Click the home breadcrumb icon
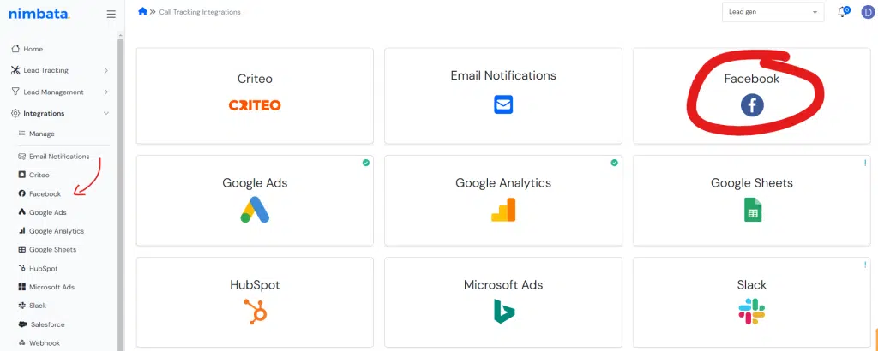Viewport: 878px width, 351px height. click(143, 11)
